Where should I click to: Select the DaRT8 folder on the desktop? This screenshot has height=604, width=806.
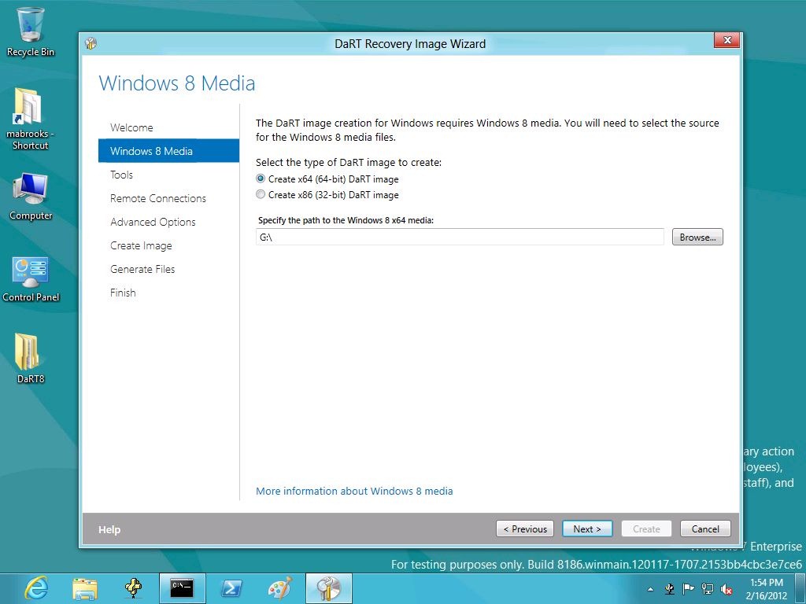31,359
